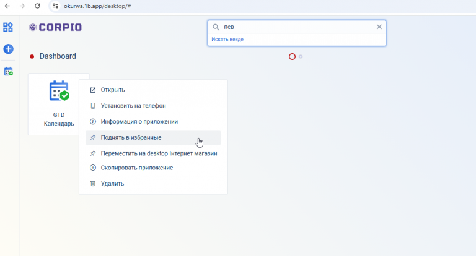Reload the page with refresh icon

37,6
